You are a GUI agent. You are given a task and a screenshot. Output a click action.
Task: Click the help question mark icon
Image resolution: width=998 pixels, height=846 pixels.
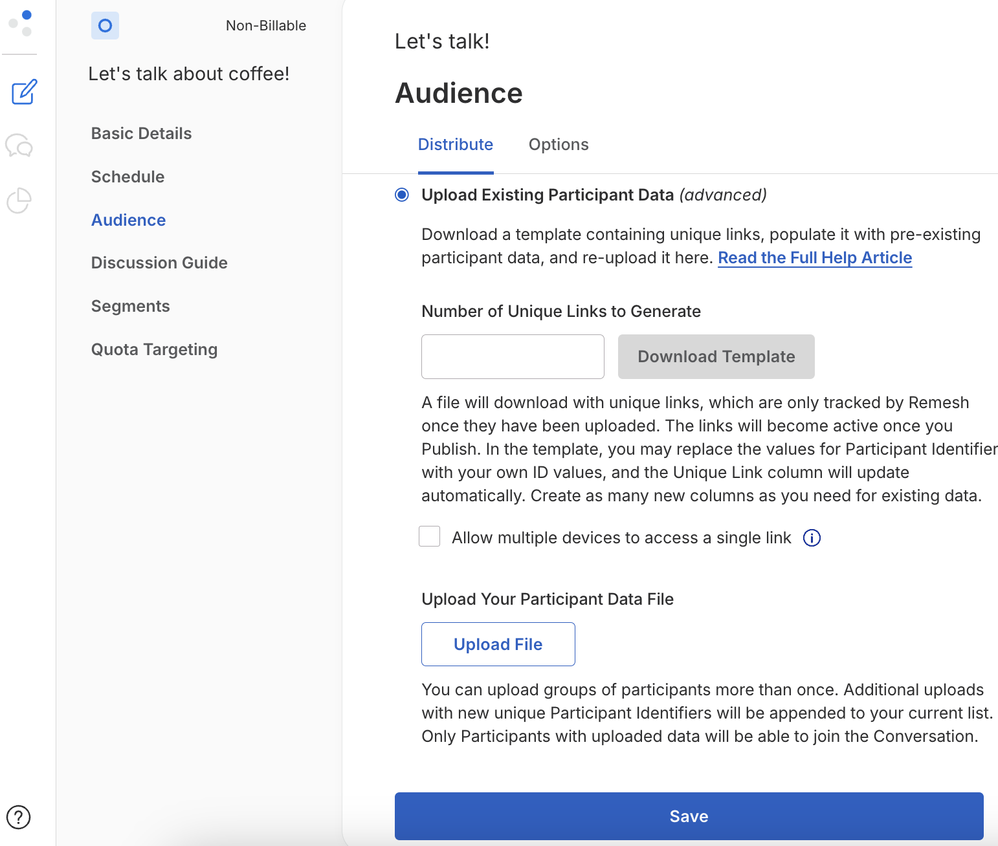tap(19, 817)
